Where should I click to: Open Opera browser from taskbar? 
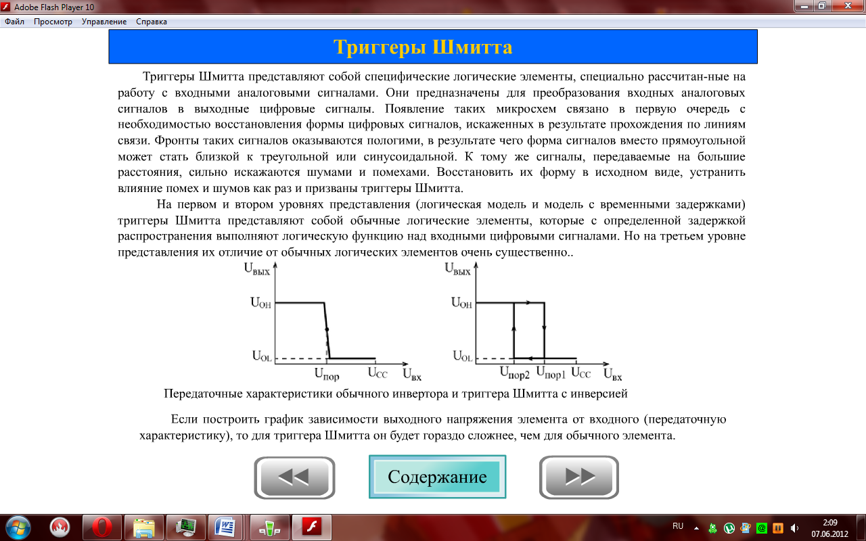(102, 527)
